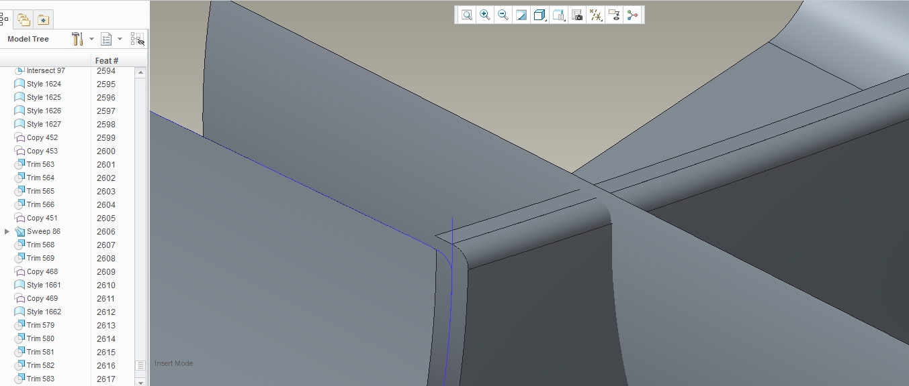
Task: Click the Model Tree Settings hammer icon
Action: tap(77, 39)
